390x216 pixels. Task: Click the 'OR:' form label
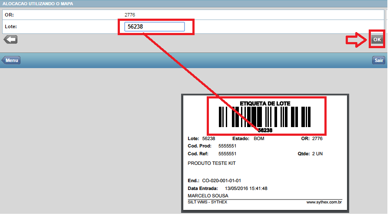point(9,15)
